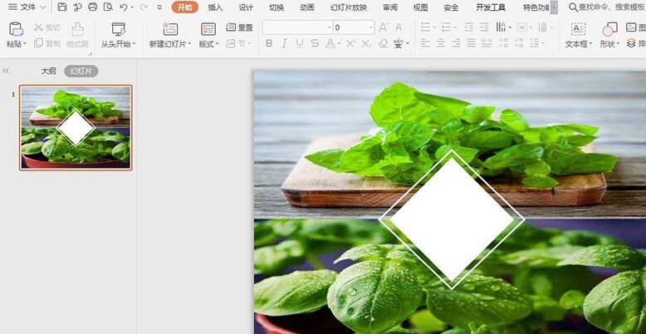Open the 审阅 (Review) tab
This screenshot has width=646, height=334.
390,7
